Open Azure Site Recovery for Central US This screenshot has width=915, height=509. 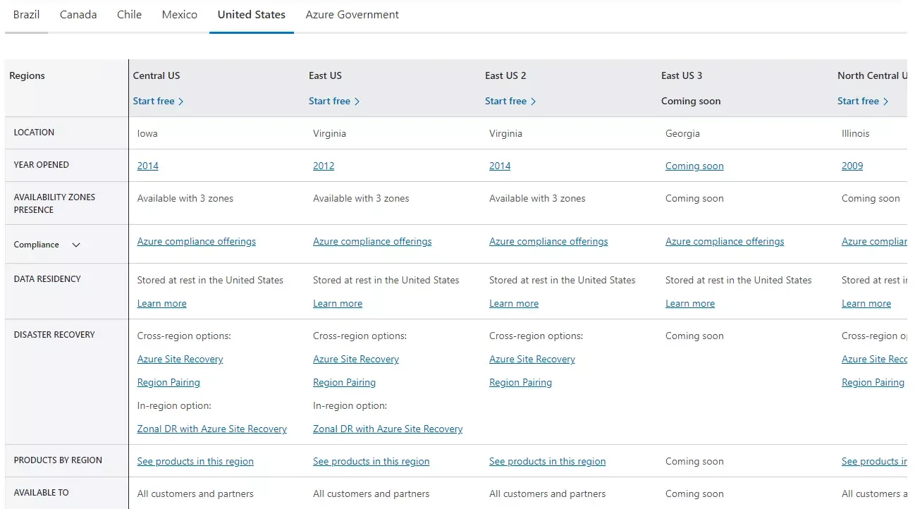point(180,359)
